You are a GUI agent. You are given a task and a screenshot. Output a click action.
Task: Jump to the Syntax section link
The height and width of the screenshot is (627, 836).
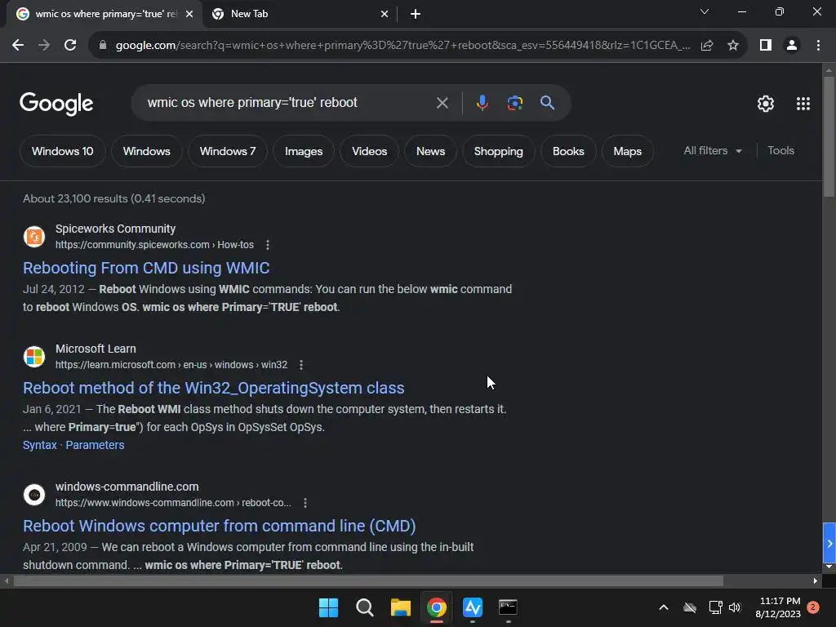(x=39, y=445)
